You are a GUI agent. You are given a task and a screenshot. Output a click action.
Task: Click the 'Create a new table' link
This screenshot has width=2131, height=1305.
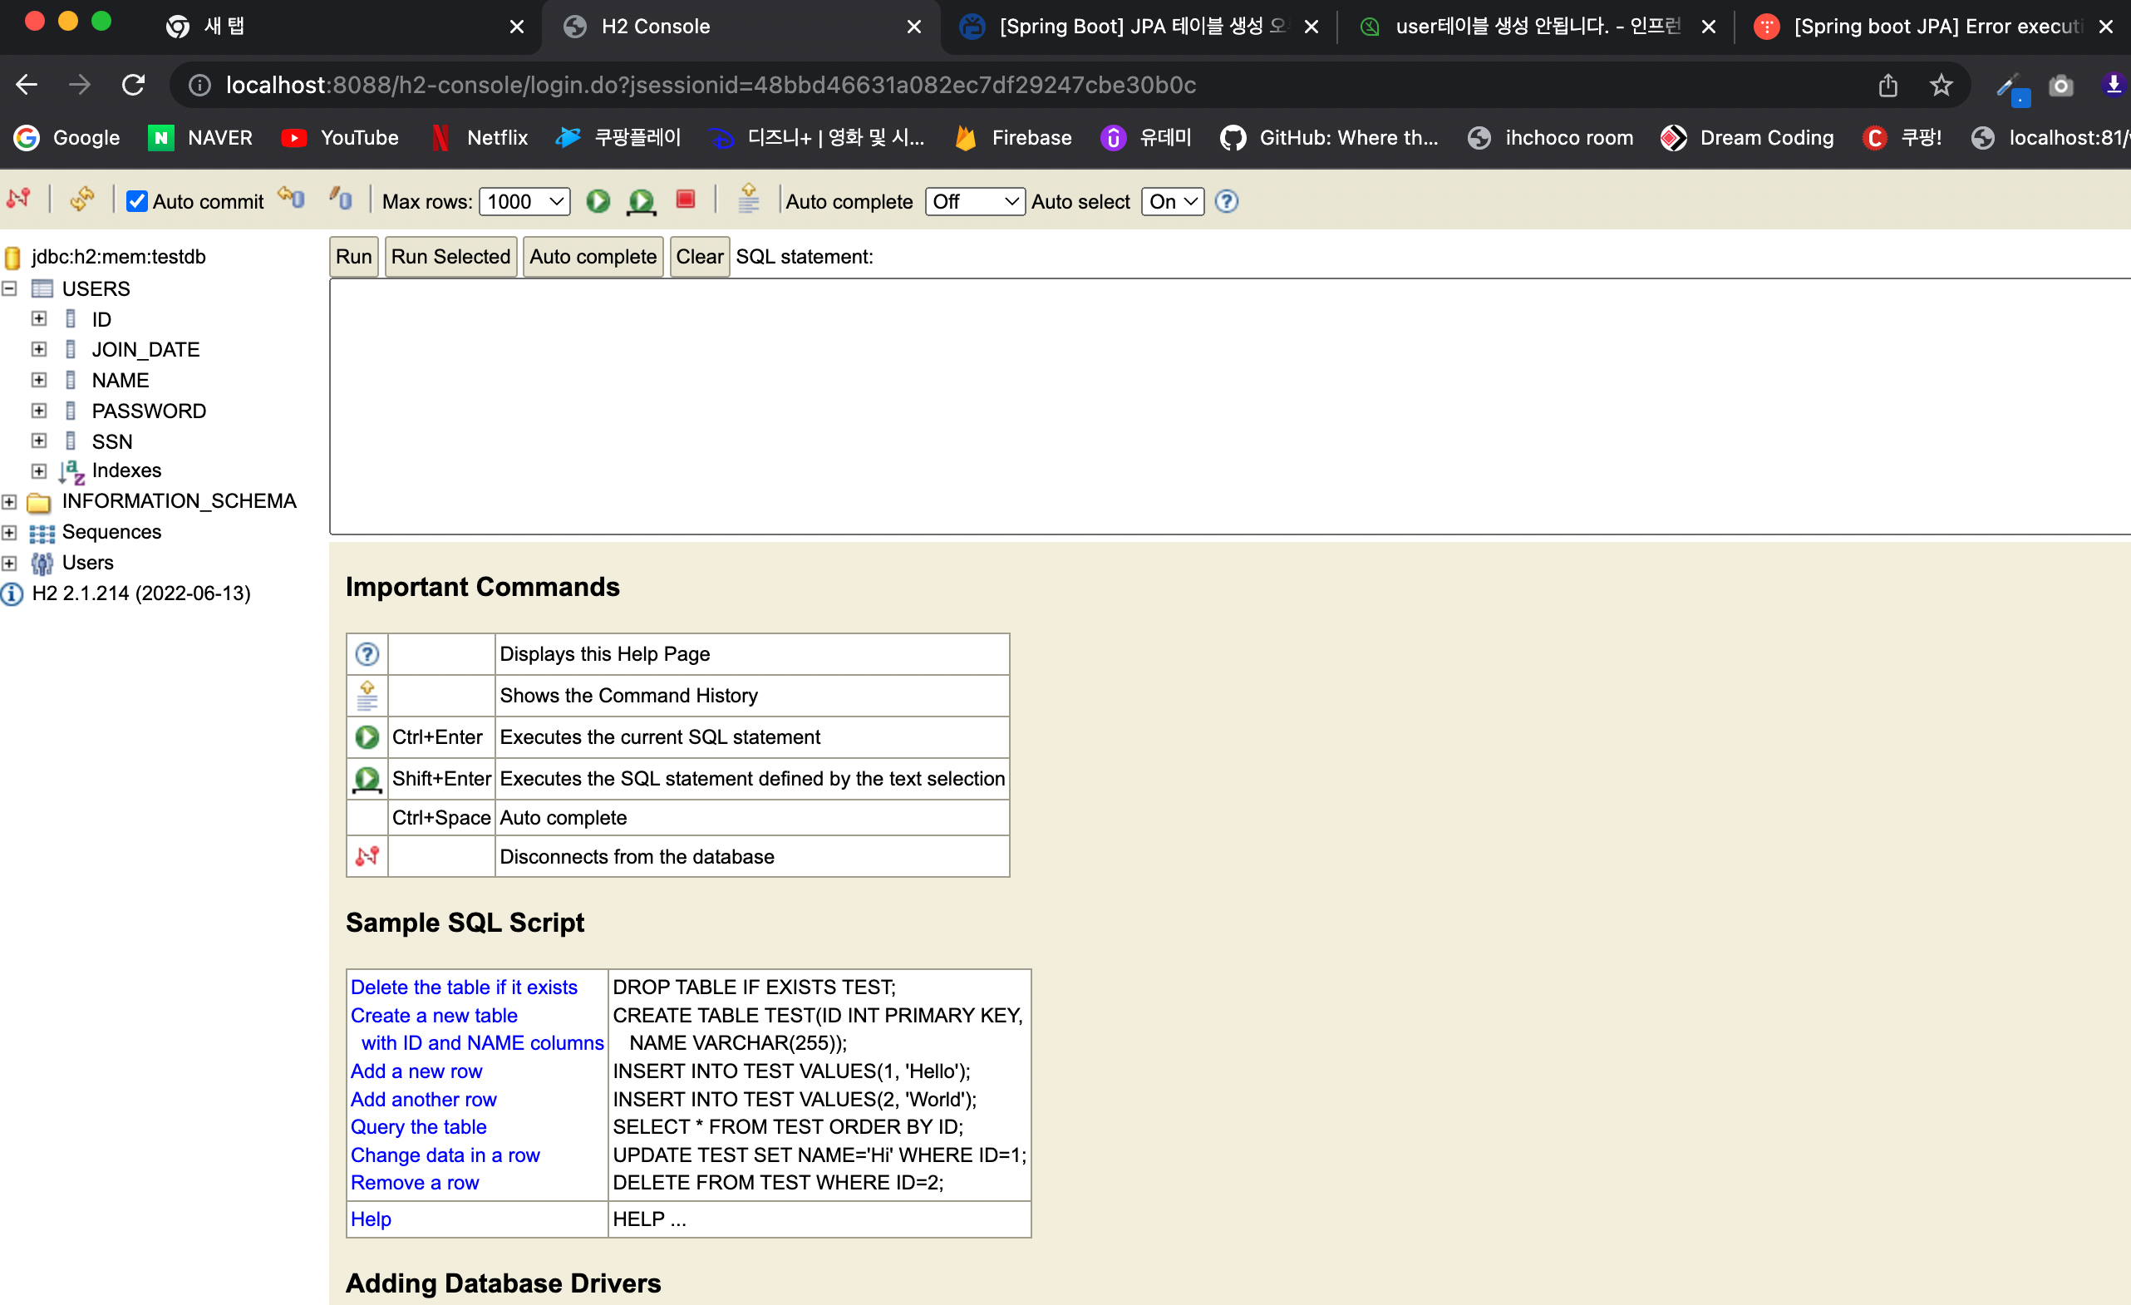(x=434, y=1015)
